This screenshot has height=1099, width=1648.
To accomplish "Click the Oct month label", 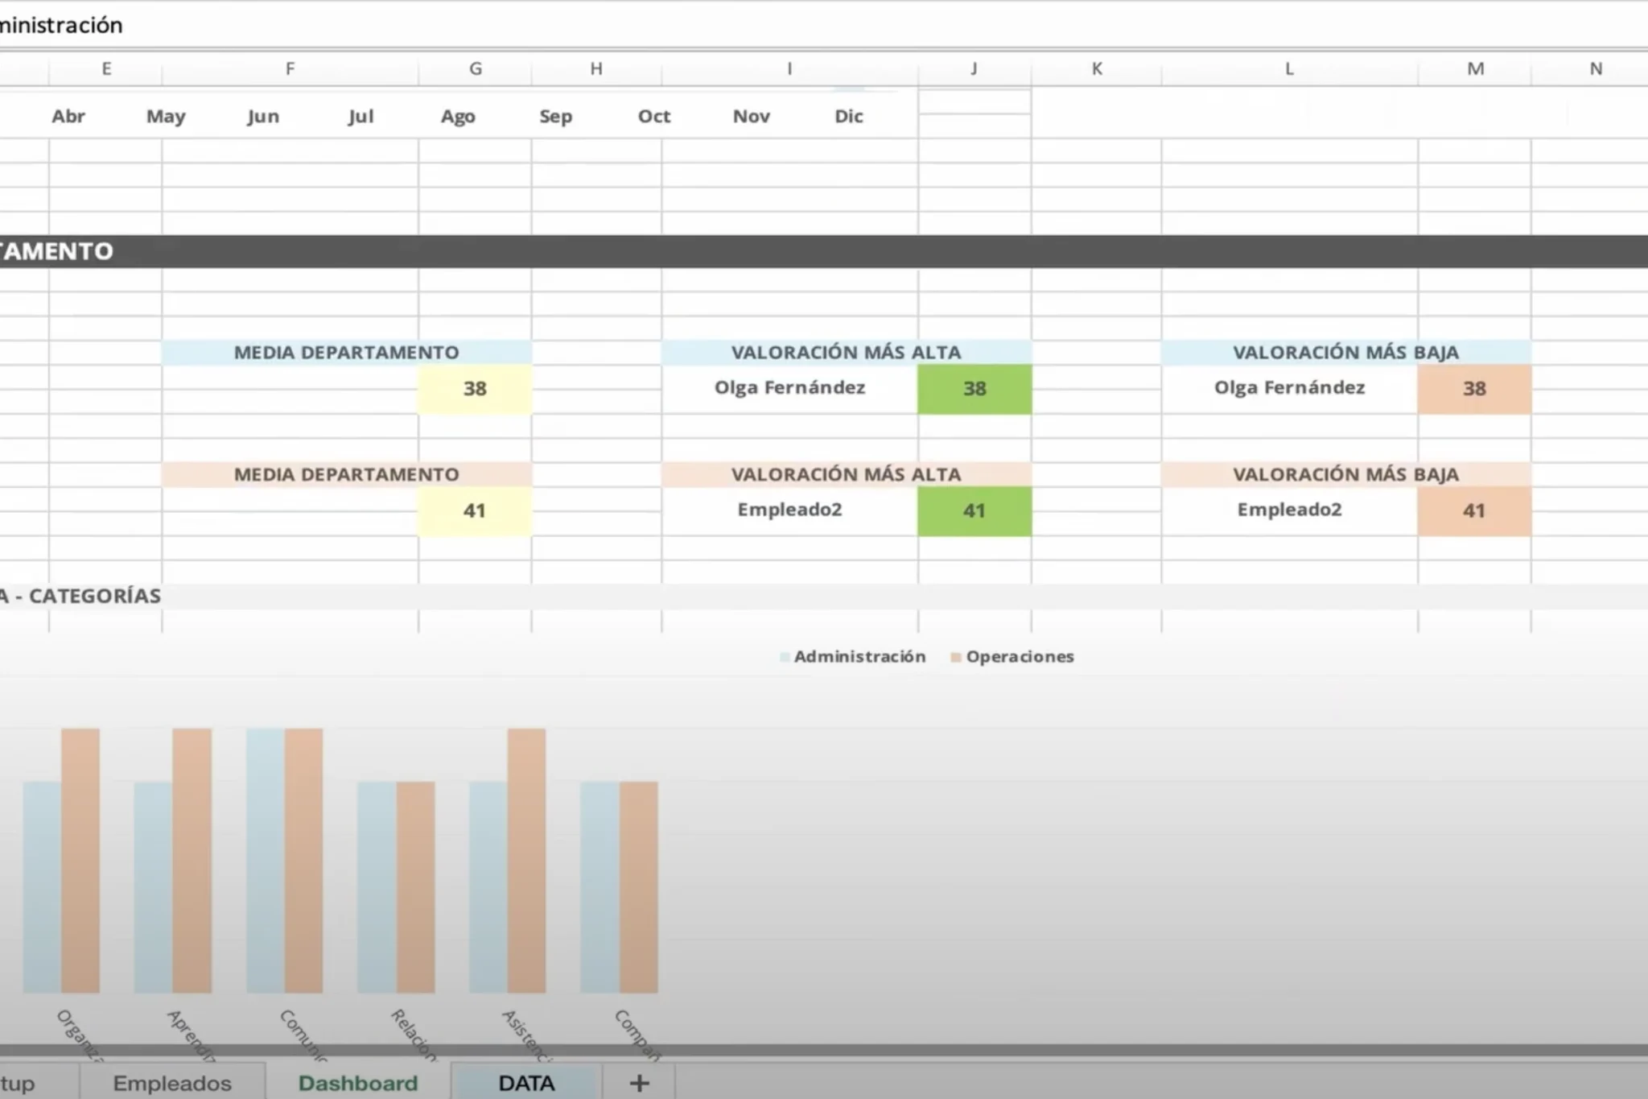I will pyautogui.click(x=653, y=117).
